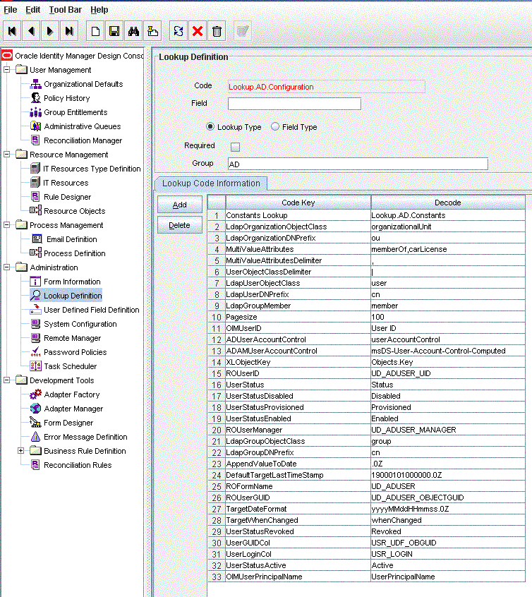Viewport: 532px width, 597px height.
Task: Expand Business Rule Definition node
Action: pyautogui.click(x=21, y=451)
